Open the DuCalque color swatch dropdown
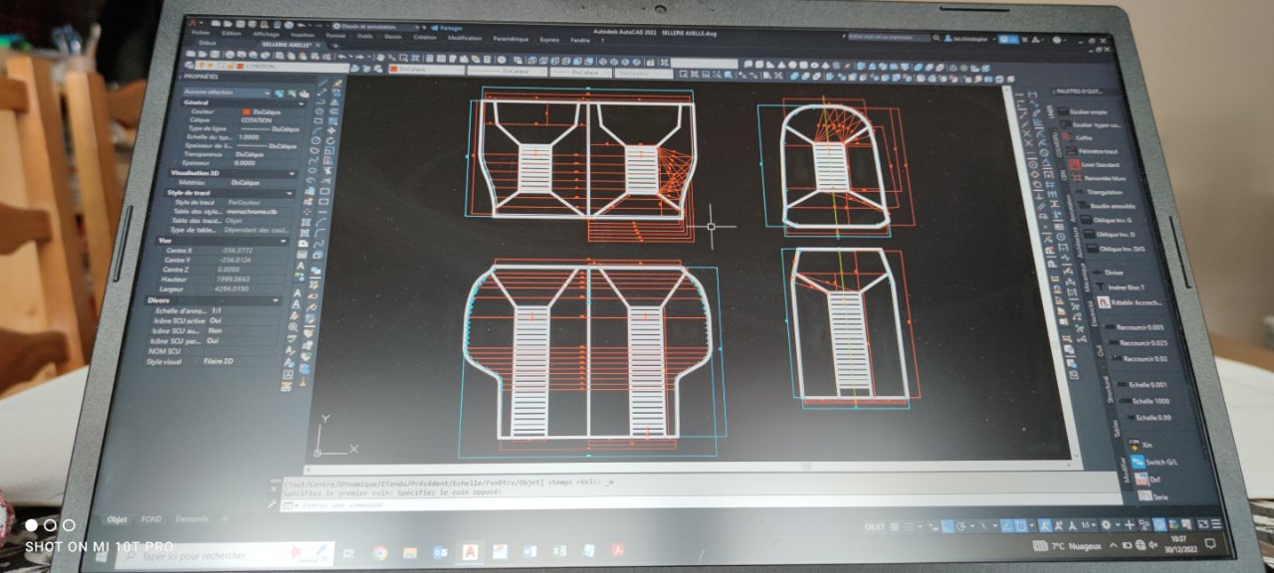This screenshot has width=1274, height=573. 426,71
